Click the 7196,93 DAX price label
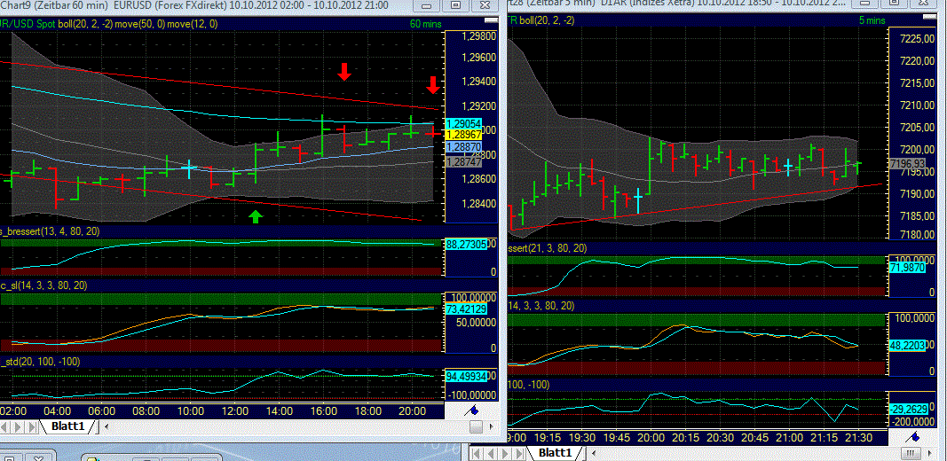 (x=908, y=163)
